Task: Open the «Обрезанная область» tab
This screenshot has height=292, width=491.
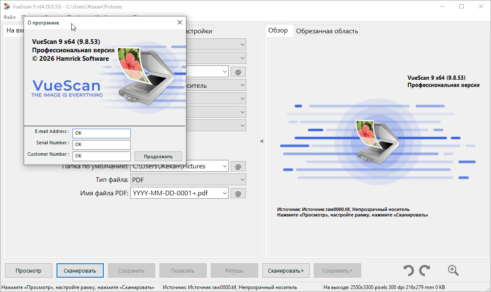Action: (327, 31)
